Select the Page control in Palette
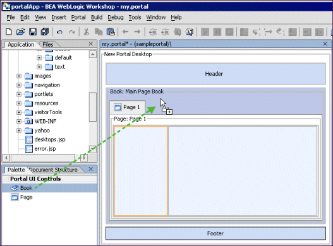 click(x=49, y=197)
